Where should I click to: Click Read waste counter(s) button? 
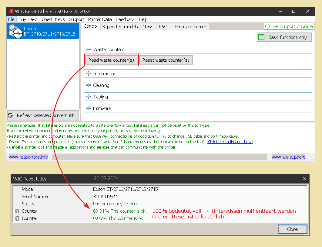(x=111, y=60)
